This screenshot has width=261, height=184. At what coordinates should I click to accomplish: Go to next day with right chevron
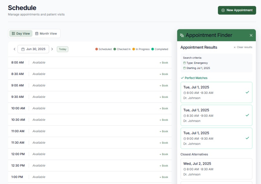(52, 49)
